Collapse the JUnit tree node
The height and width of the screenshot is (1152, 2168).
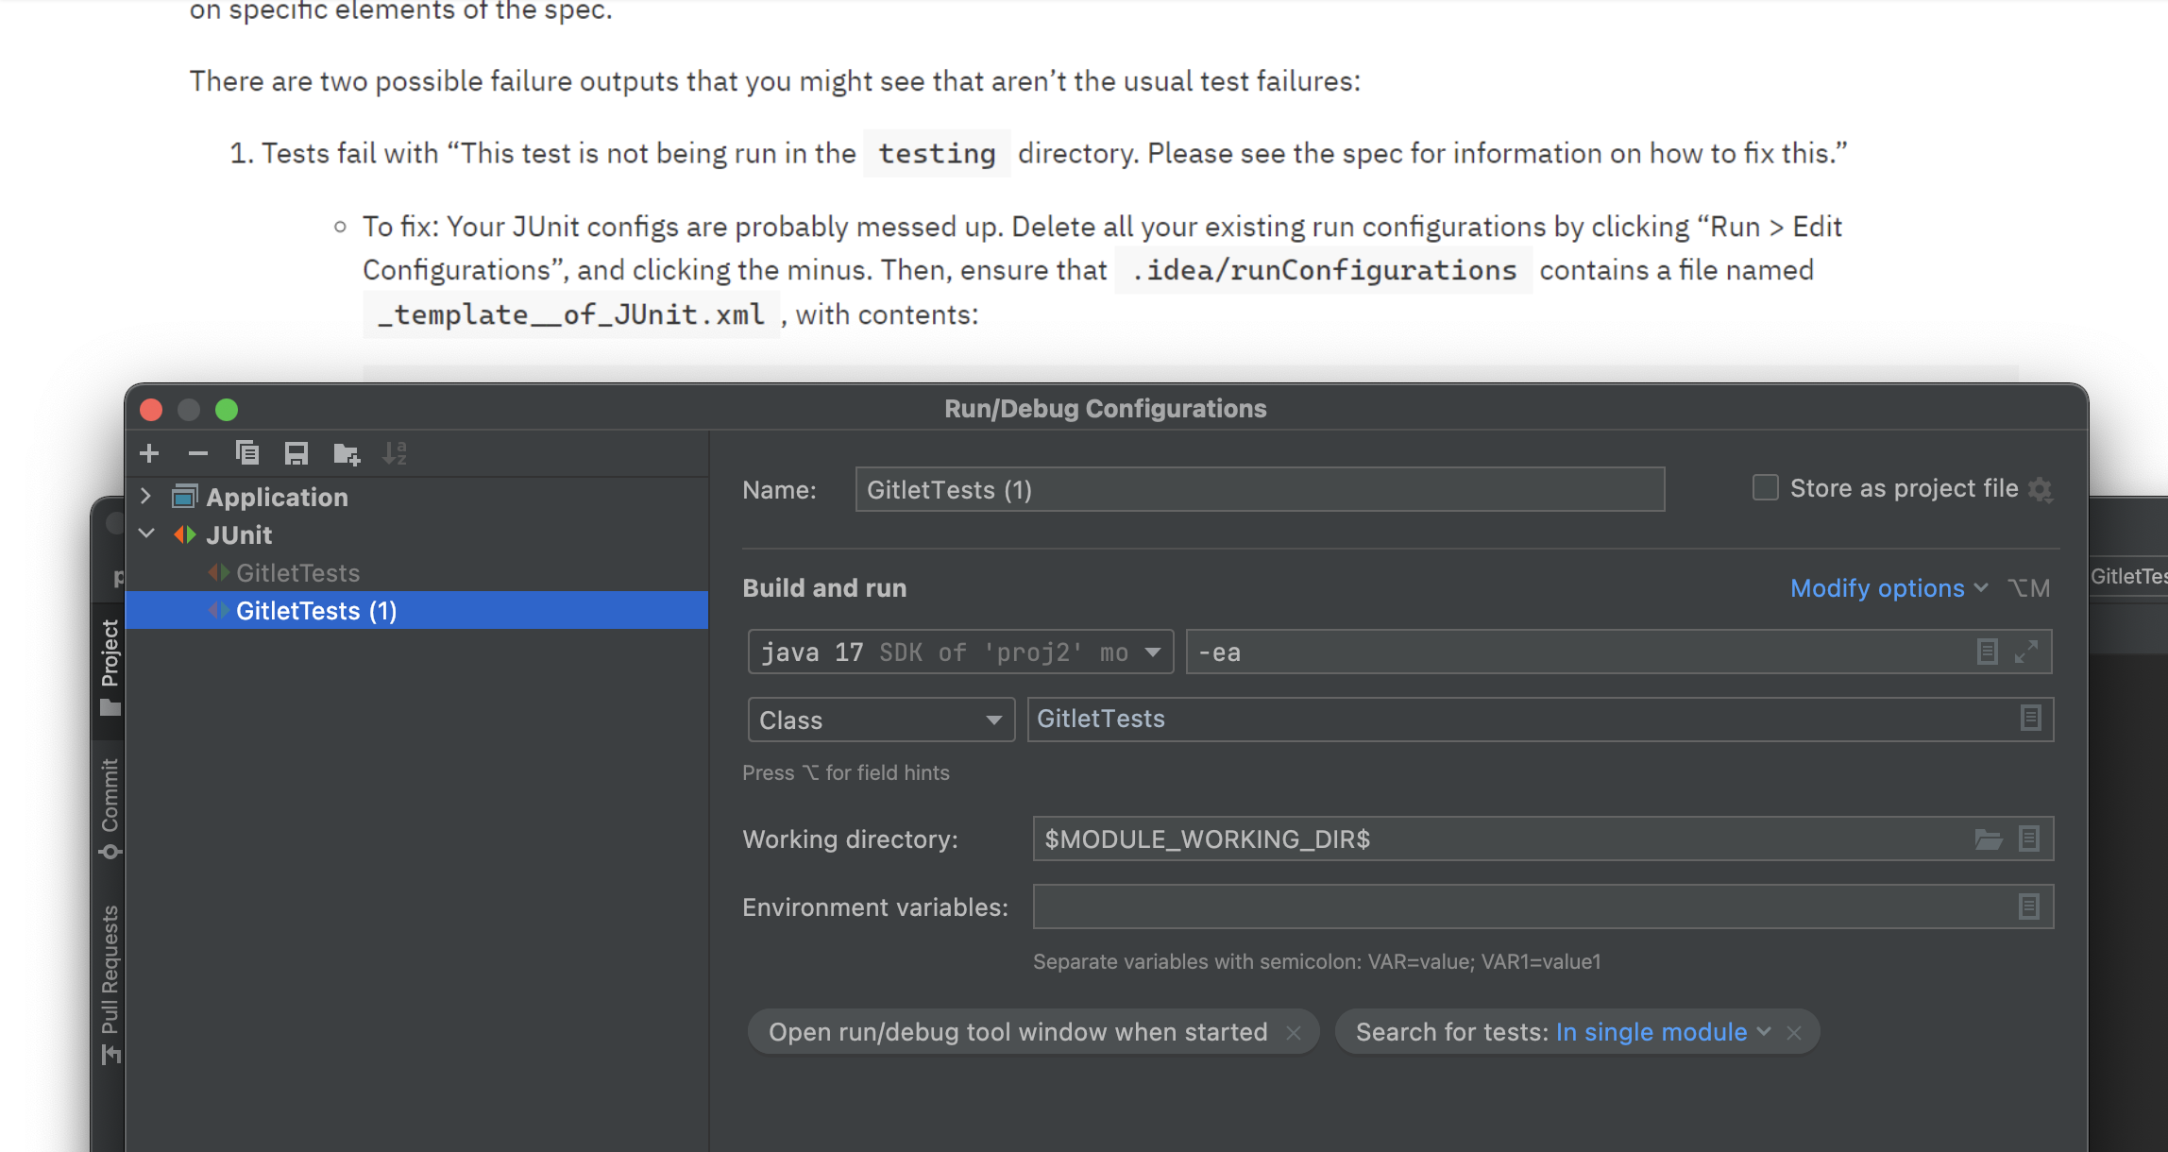146,534
